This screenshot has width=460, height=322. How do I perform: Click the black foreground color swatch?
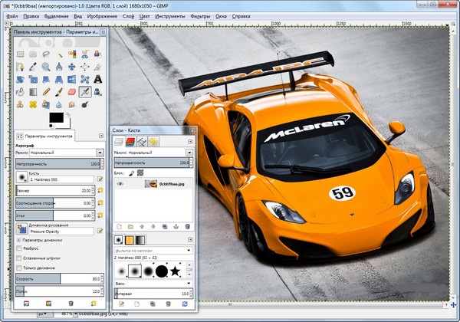(x=55, y=117)
